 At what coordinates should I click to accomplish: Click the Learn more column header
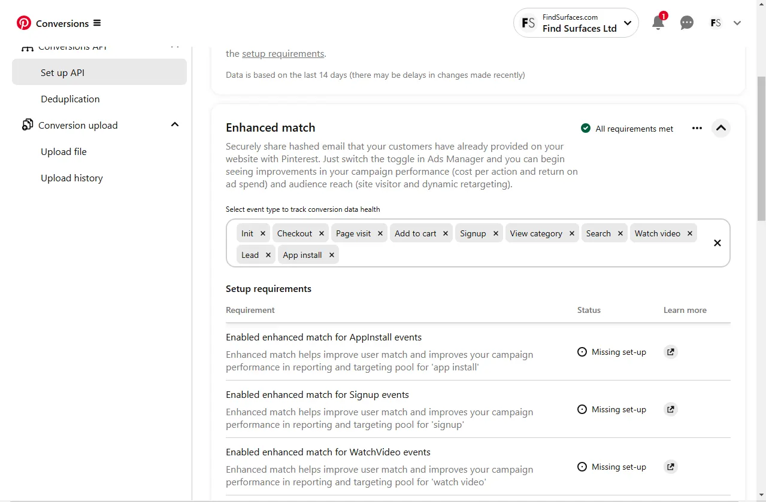pyautogui.click(x=685, y=310)
